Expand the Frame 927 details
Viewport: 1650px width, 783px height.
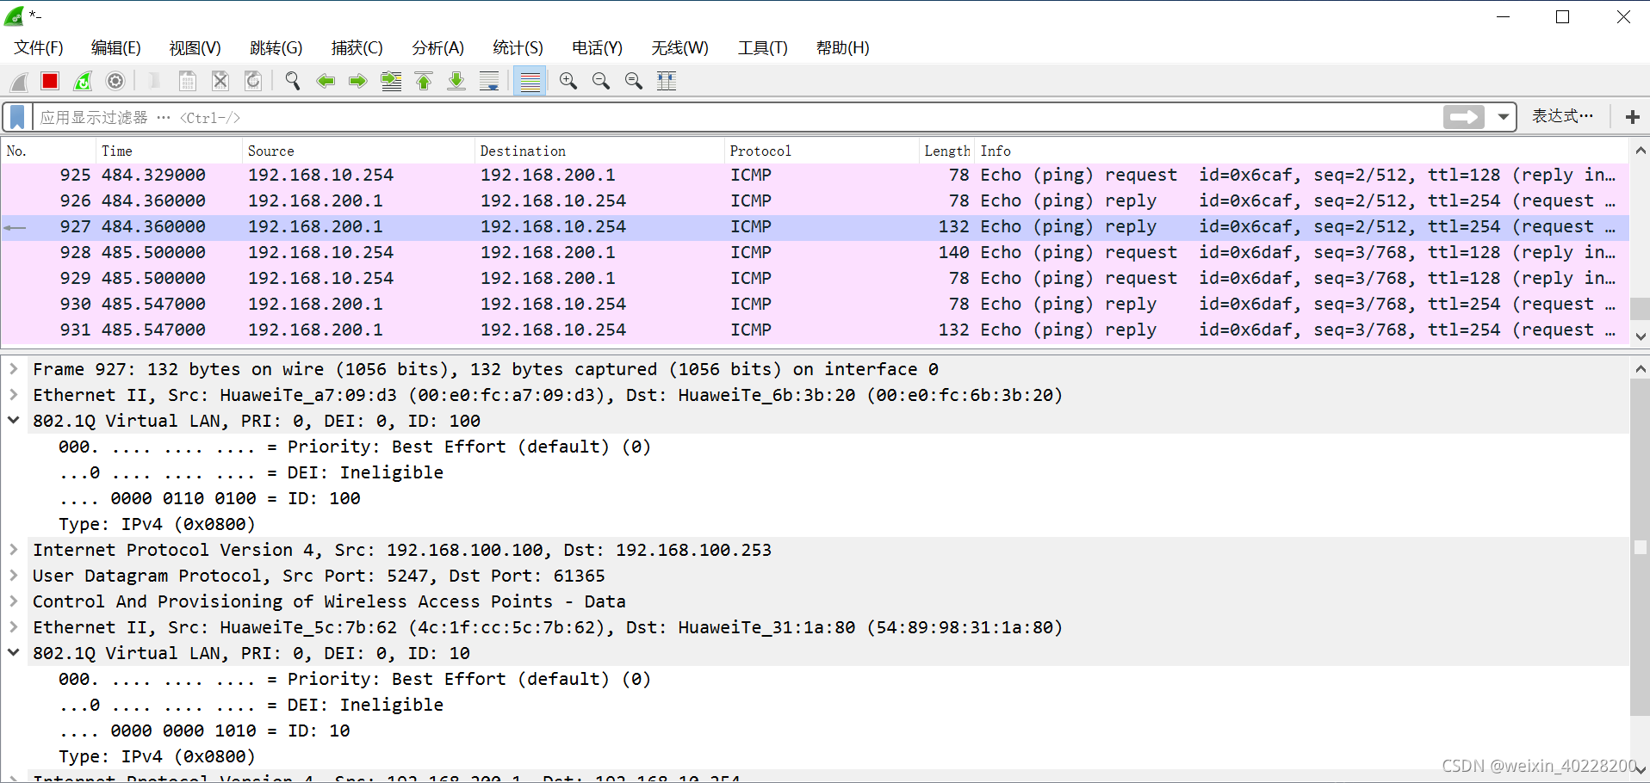[14, 369]
